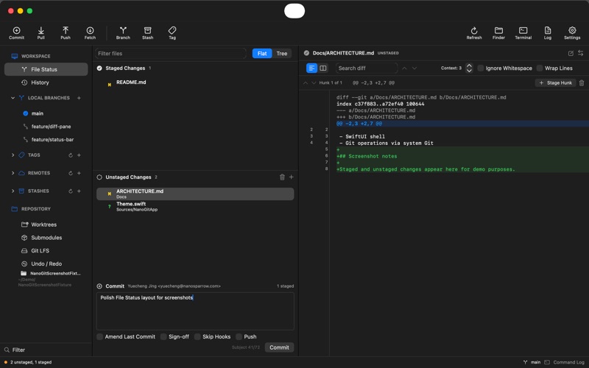Select the feature/diff-pane branch
The width and height of the screenshot is (589, 368).
[51, 127]
